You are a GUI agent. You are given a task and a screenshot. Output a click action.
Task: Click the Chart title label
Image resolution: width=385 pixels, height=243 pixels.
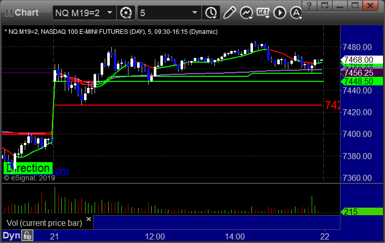pos(26,13)
